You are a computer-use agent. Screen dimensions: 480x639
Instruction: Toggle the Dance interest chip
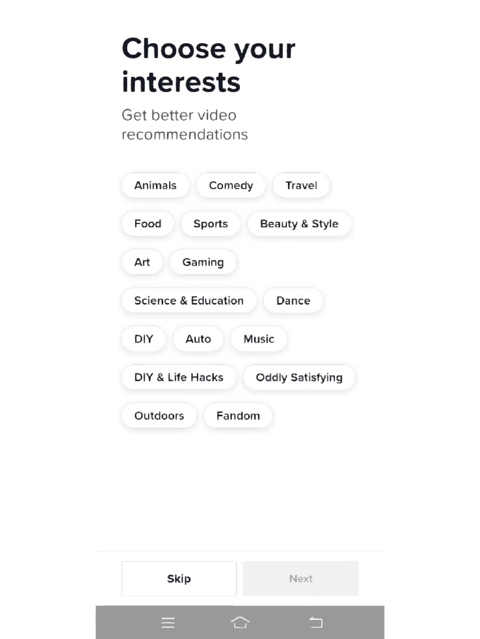(x=293, y=301)
